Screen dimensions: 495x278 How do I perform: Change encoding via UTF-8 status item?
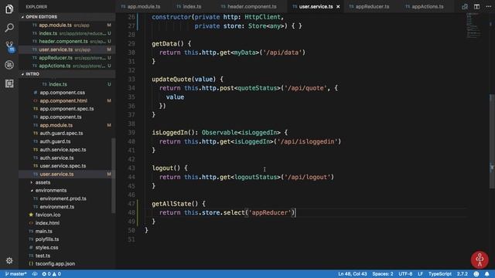405,274
